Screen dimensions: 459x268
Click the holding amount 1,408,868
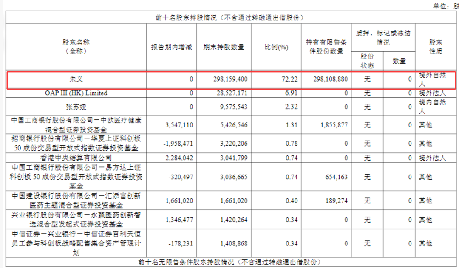234,243
